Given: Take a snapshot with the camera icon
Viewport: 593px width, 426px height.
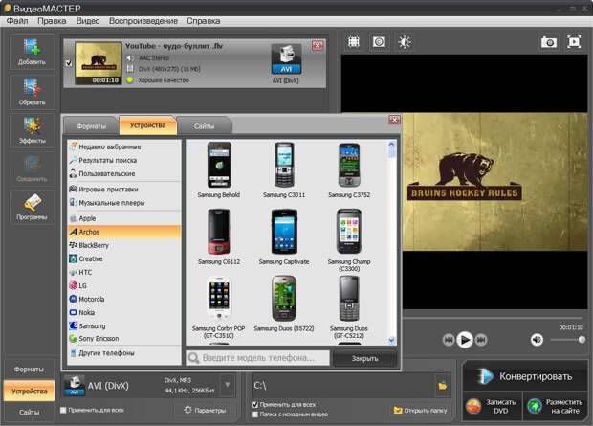Looking at the screenshot, I should pyautogui.click(x=549, y=42).
